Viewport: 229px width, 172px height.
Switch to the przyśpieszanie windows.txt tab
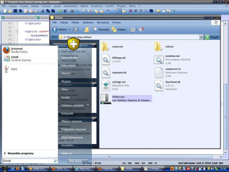pyautogui.click(x=18, y=18)
